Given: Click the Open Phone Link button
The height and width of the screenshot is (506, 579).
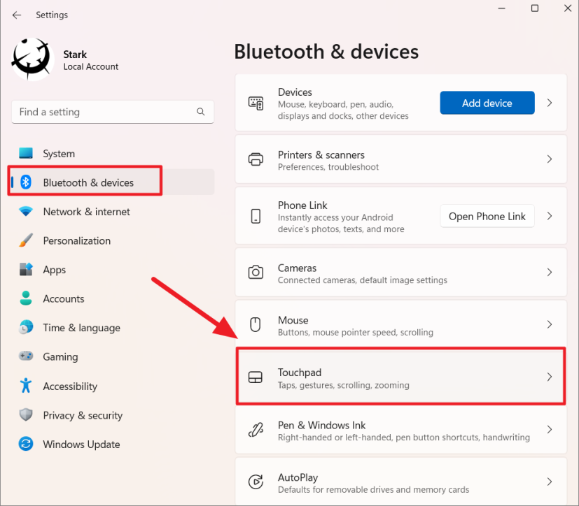Looking at the screenshot, I should 487,217.
